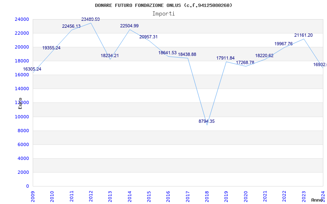327x204 pixels.
Task: Click the Importi subtitle
Action: (x=163, y=14)
